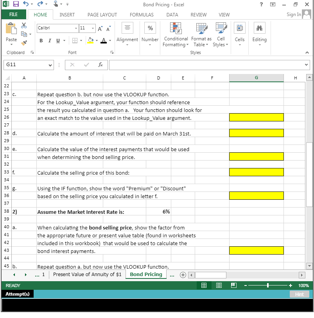Click the Borders icon
The height and width of the screenshot is (318, 314).
75,40
